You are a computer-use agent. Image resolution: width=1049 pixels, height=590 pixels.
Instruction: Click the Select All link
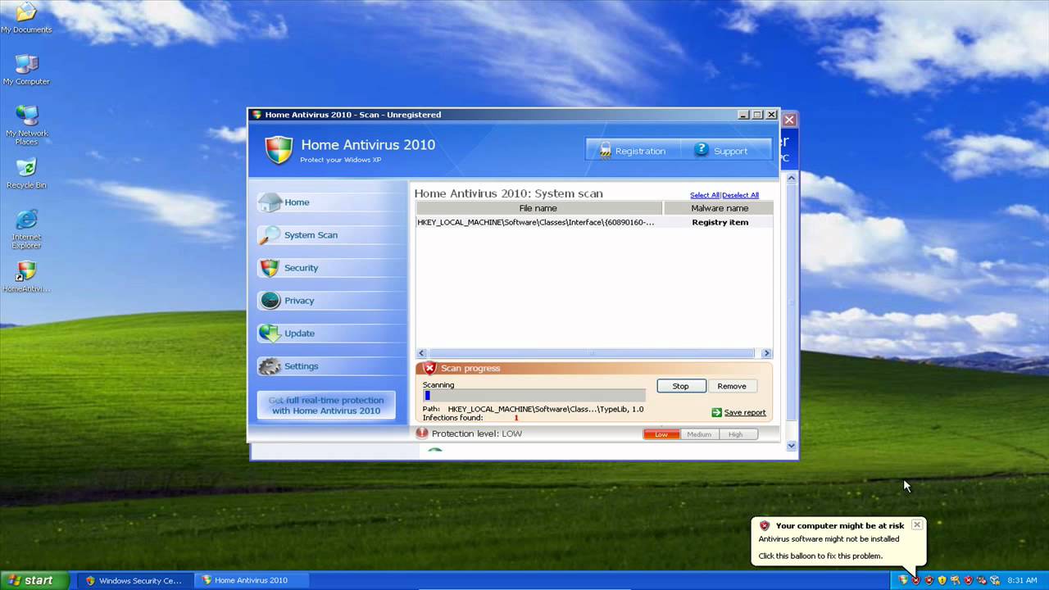pyautogui.click(x=704, y=195)
